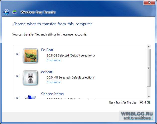This screenshot has width=157, height=124.
Task: Toggle the Shared Items checkbox
Action: (x=17, y=98)
